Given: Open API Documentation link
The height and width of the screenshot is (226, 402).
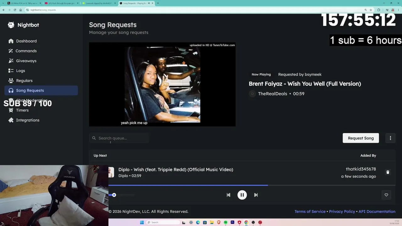Looking at the screenshot, I should (377, 212).
